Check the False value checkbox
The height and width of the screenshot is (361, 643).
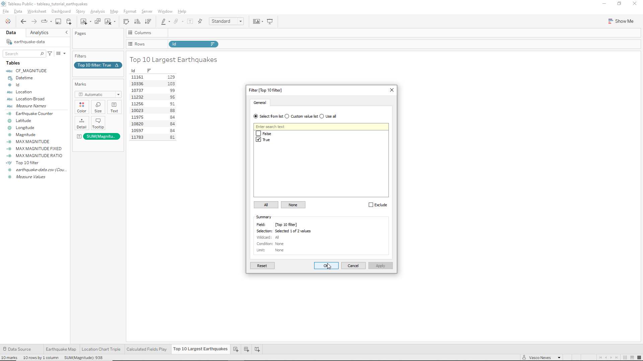pyautogui.click(x=259, y=133)
